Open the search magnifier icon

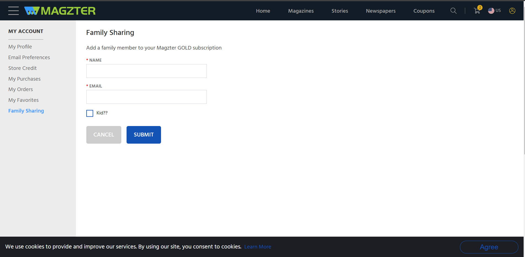click(453, 11)
